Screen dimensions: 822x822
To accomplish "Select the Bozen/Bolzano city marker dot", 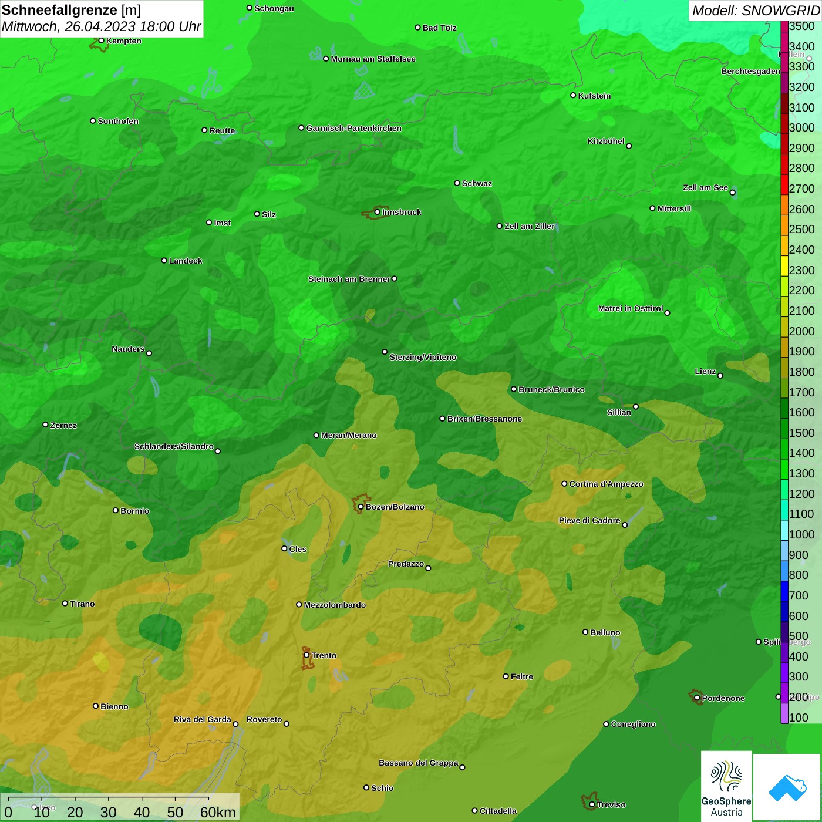I will [x=361, y=507].
